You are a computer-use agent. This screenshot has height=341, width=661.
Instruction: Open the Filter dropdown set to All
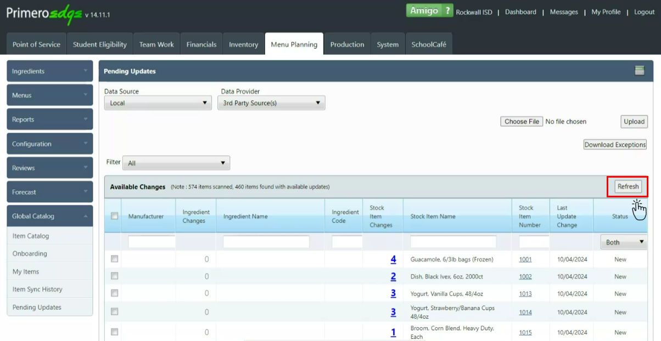pos(176,162)
